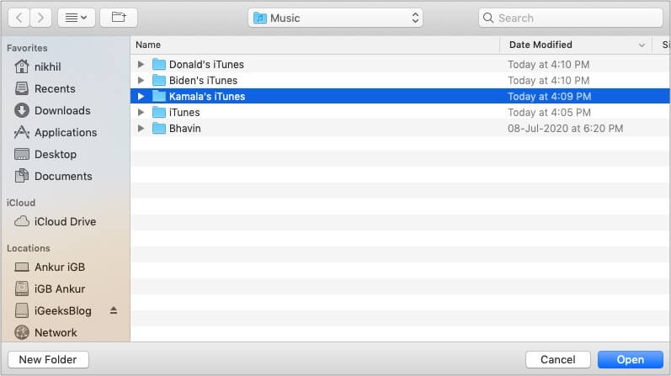Select the plain iTunes folder row

pyautogui.click(x=400, y=113)
